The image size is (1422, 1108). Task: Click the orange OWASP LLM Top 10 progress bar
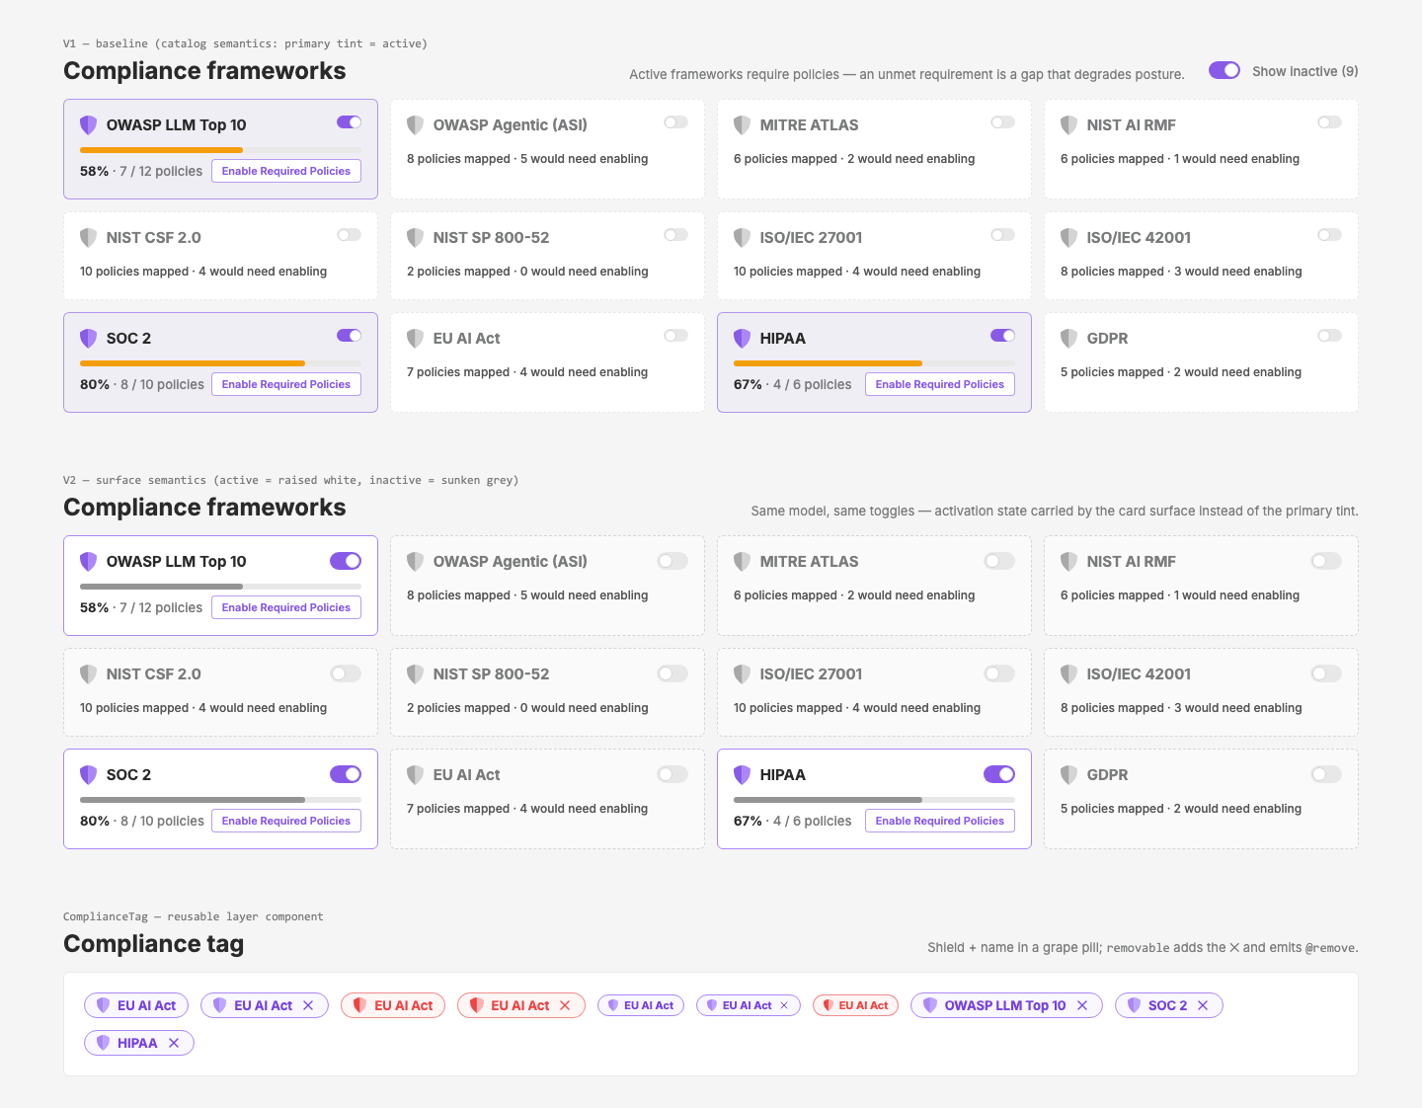pyautogui.click(x=220, y=150)
